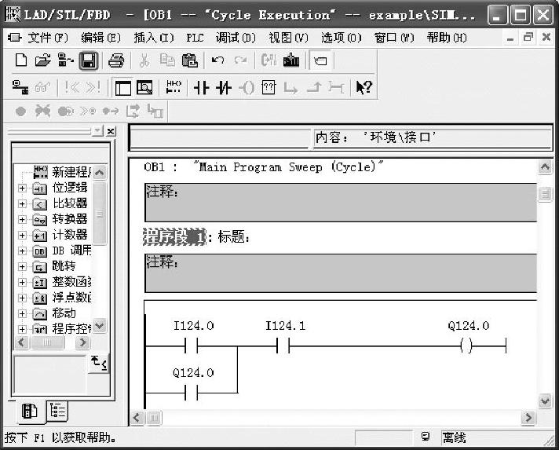Image resolution: width=559 pixels, height=450 pixels.
Task: Open the 文件(F) menu
Action: coord(48,38)
